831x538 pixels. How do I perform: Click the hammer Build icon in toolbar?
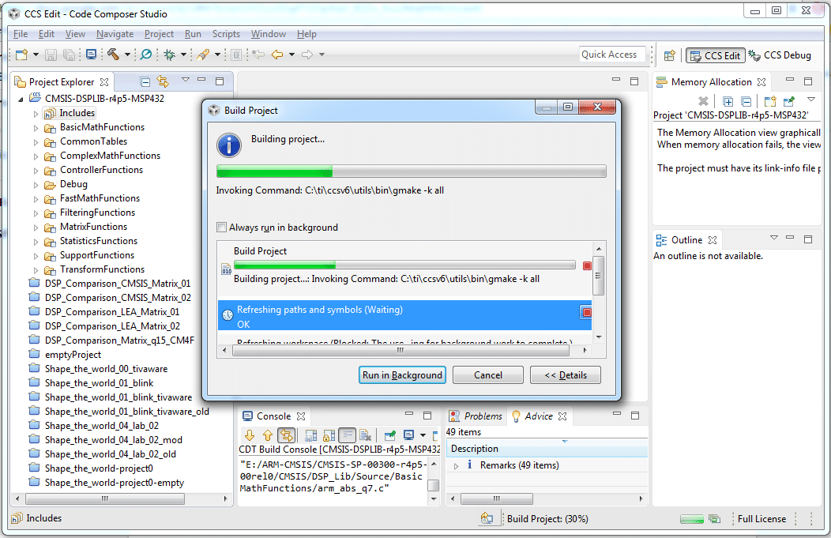tap(113, 55)
